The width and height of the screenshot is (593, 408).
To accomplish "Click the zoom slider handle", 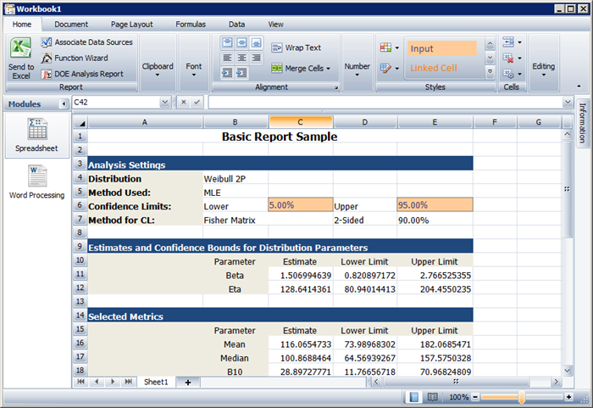I will pos(521,397).
